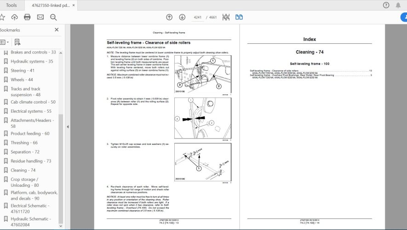Click bookmark icon beside Wheels - 44
Image resolution: width=407 pixels, height=230 pixels.
coord(6,80)
